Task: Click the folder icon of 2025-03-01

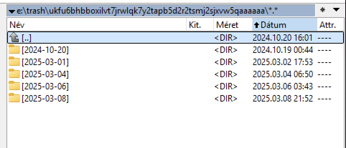Action: (14, 62)
